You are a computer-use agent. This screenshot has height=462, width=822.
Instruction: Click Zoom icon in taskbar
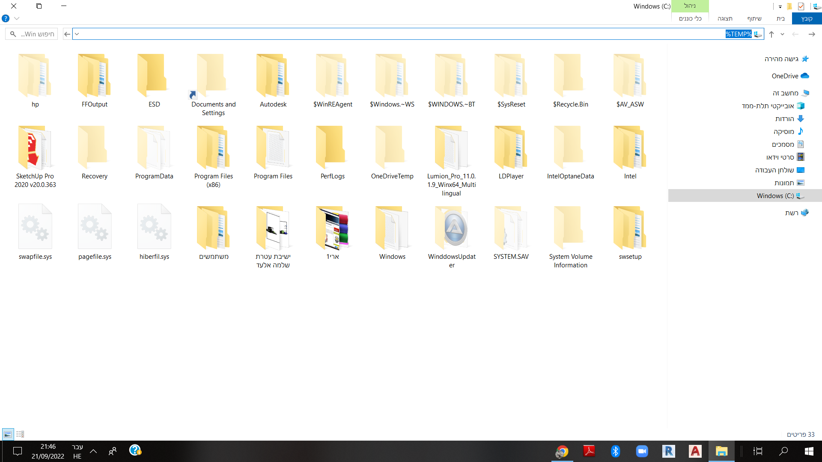(x=642, y=451)
